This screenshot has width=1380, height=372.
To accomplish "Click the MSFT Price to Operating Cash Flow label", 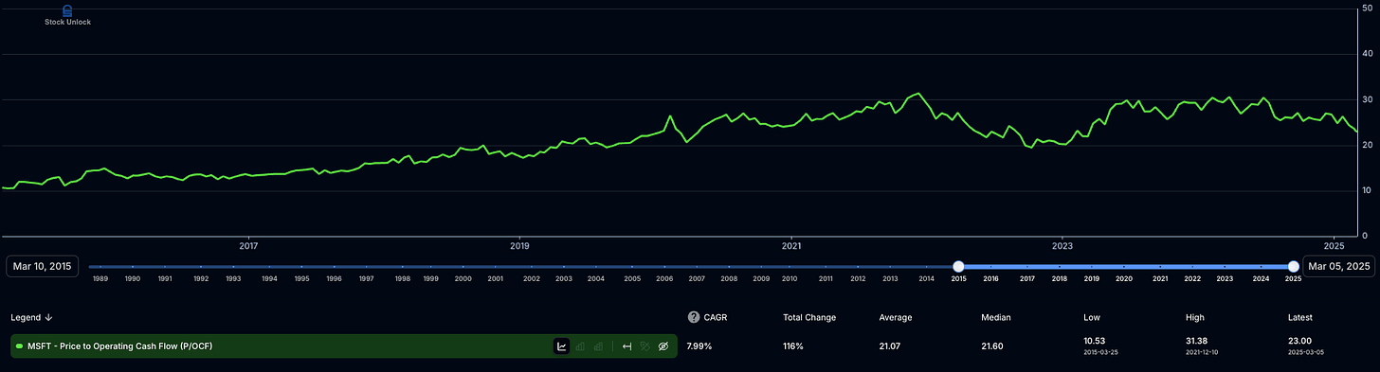I will pos(120,346).
